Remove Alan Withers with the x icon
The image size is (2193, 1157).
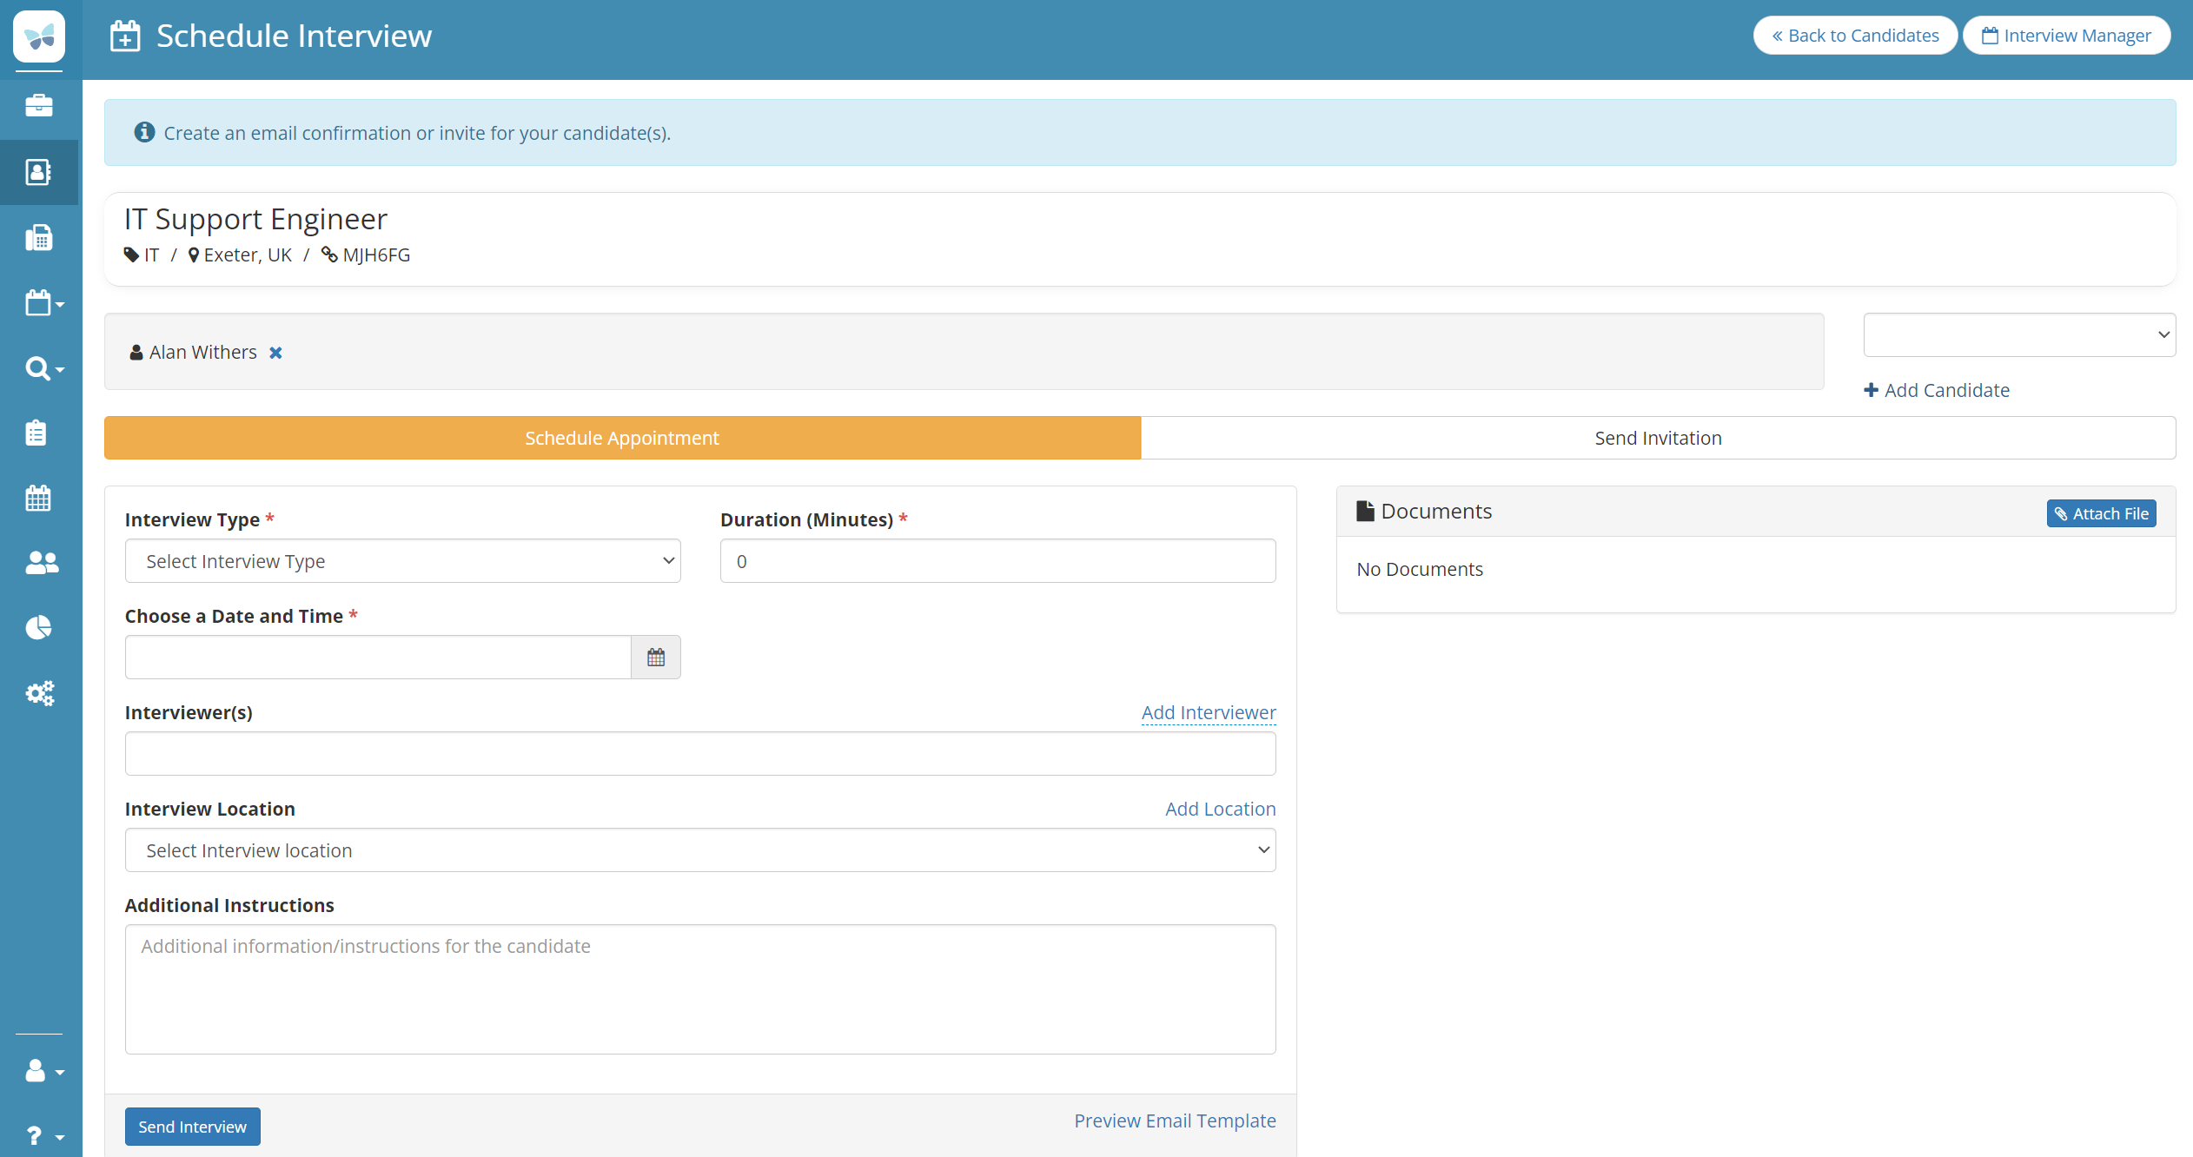275,353
